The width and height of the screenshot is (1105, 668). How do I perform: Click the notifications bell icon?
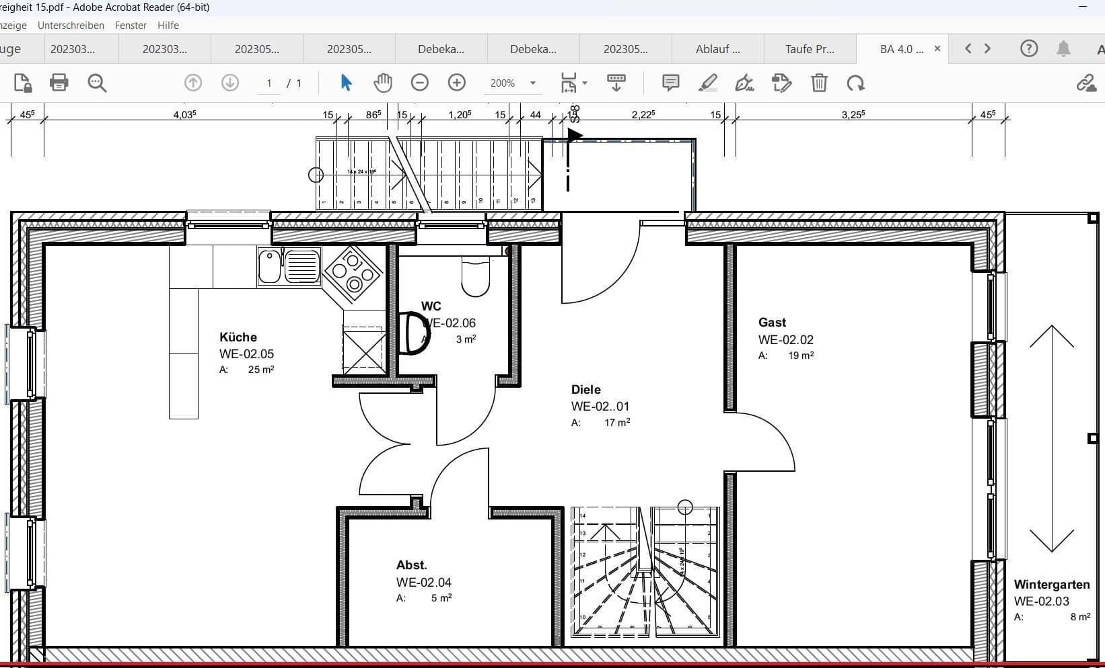point(1063,48)
